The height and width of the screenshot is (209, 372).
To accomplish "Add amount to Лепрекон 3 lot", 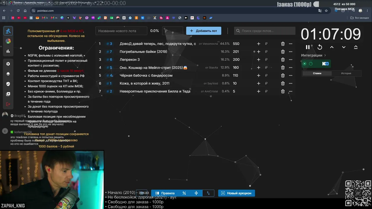I will [x=259, y=60].
